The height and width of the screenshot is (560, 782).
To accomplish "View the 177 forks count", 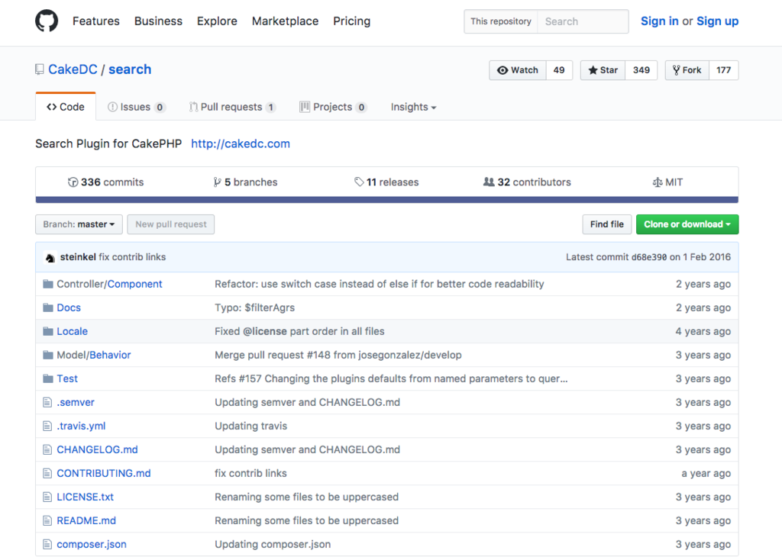I will pyautogui.click(x=724, y=70).
